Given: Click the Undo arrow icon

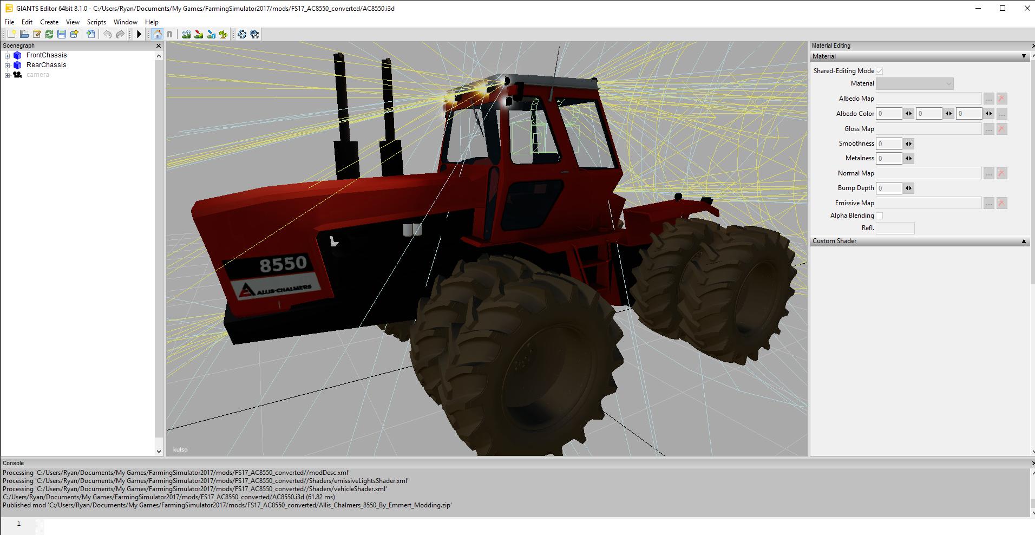Looking at the screenshot, I should 107,34.
